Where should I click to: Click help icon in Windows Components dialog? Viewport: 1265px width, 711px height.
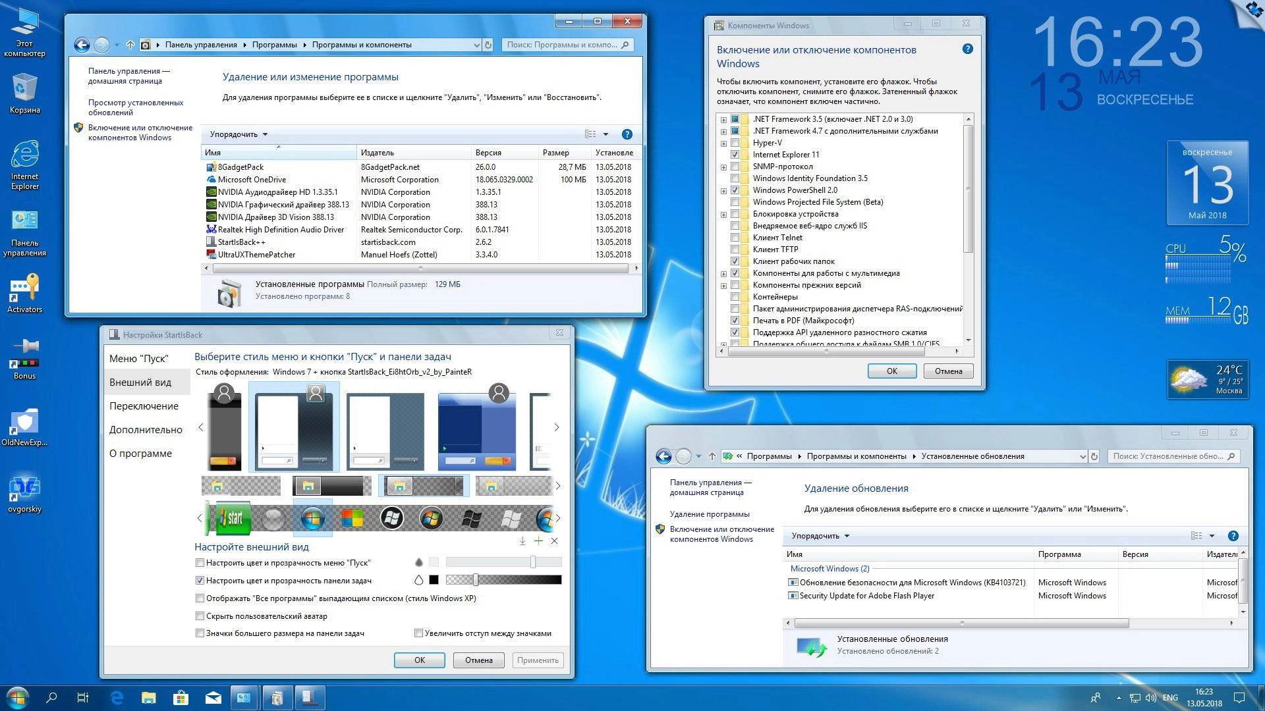(968, 49)
